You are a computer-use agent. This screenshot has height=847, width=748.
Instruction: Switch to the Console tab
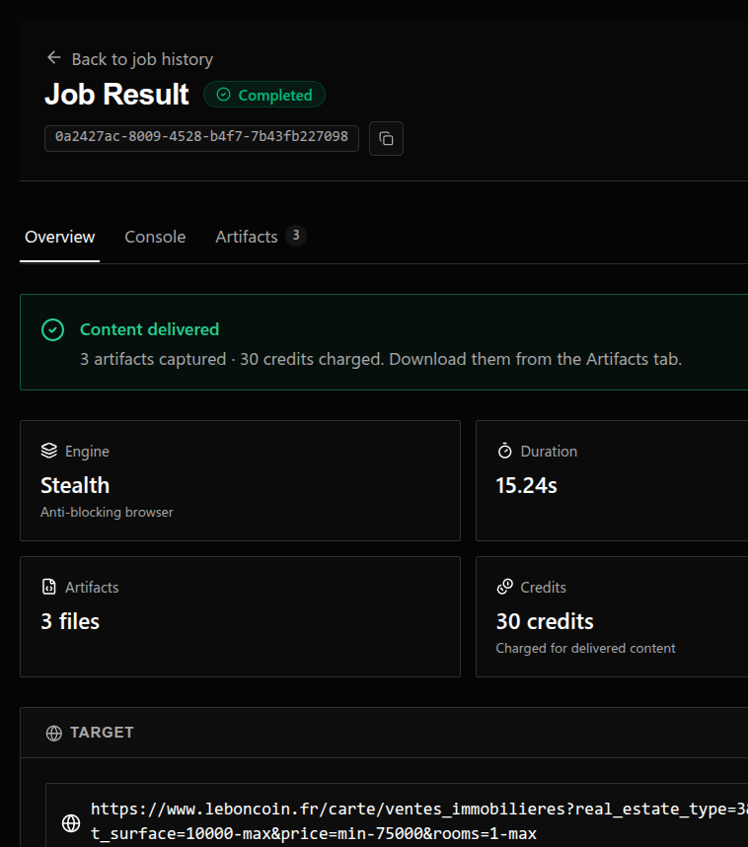tap(155, 237)
